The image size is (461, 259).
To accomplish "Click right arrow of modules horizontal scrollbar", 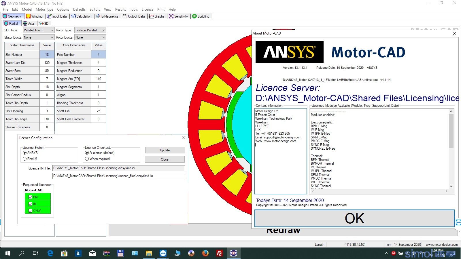I will (x=447, y=191).
